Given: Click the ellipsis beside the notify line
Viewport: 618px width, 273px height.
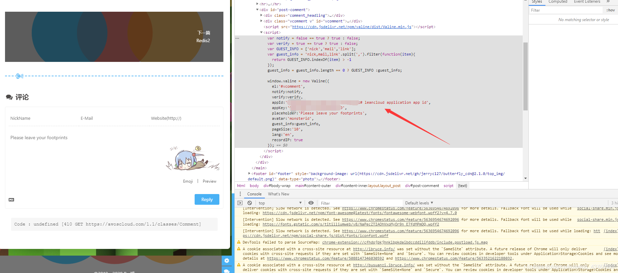Looking at the screenshot, I should (237, 38).
